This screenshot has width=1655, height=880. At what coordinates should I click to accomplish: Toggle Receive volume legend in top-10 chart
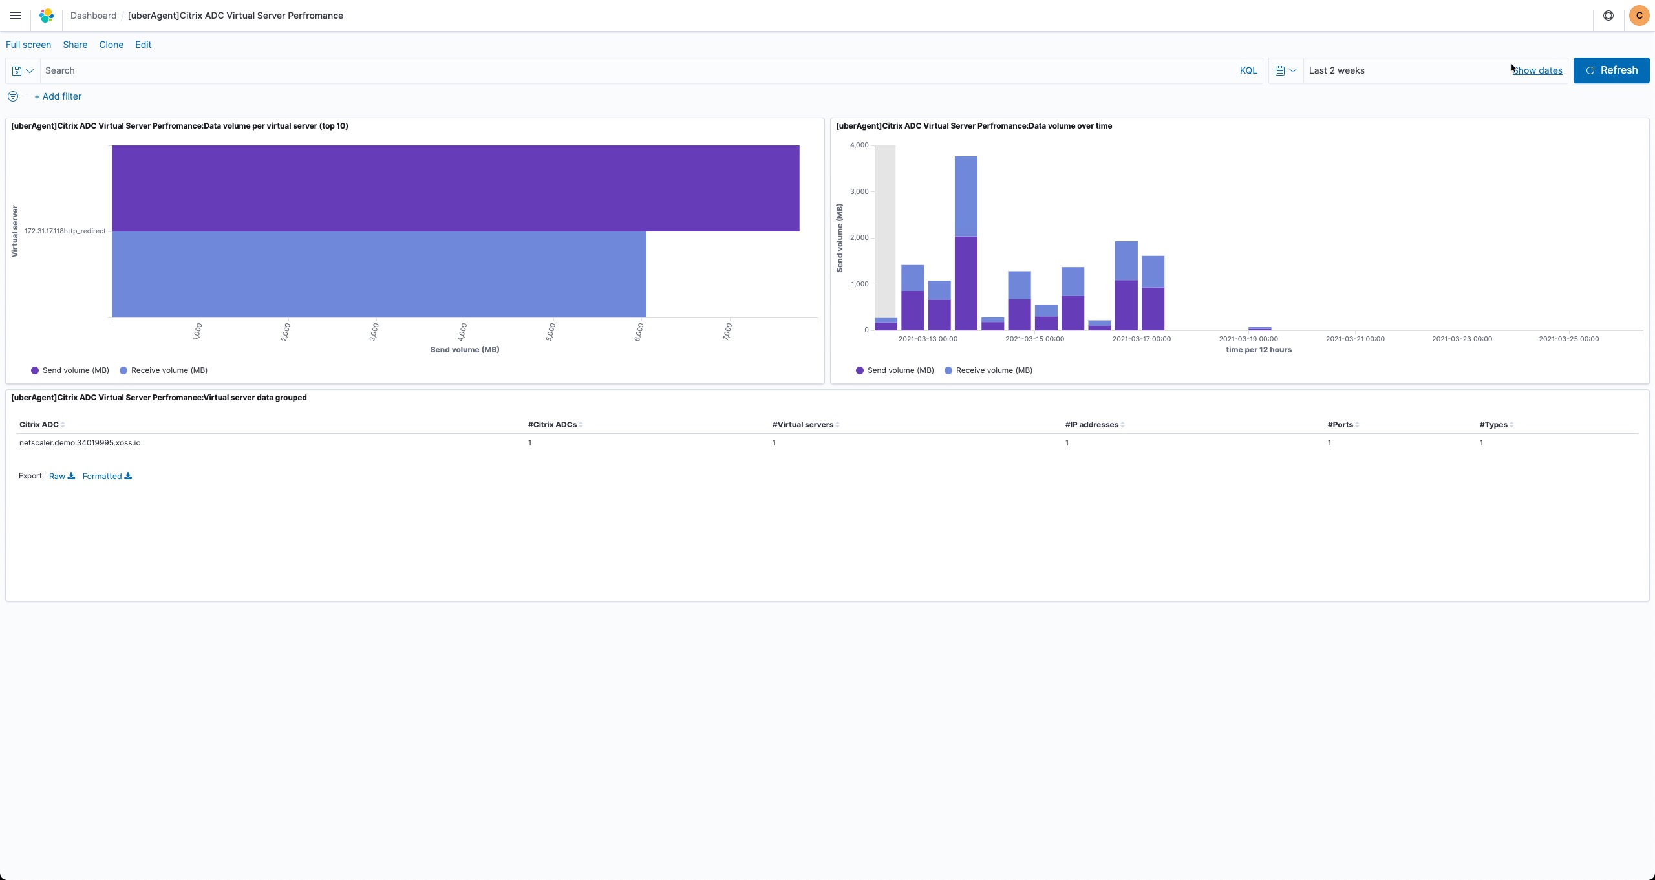[169, 370]
